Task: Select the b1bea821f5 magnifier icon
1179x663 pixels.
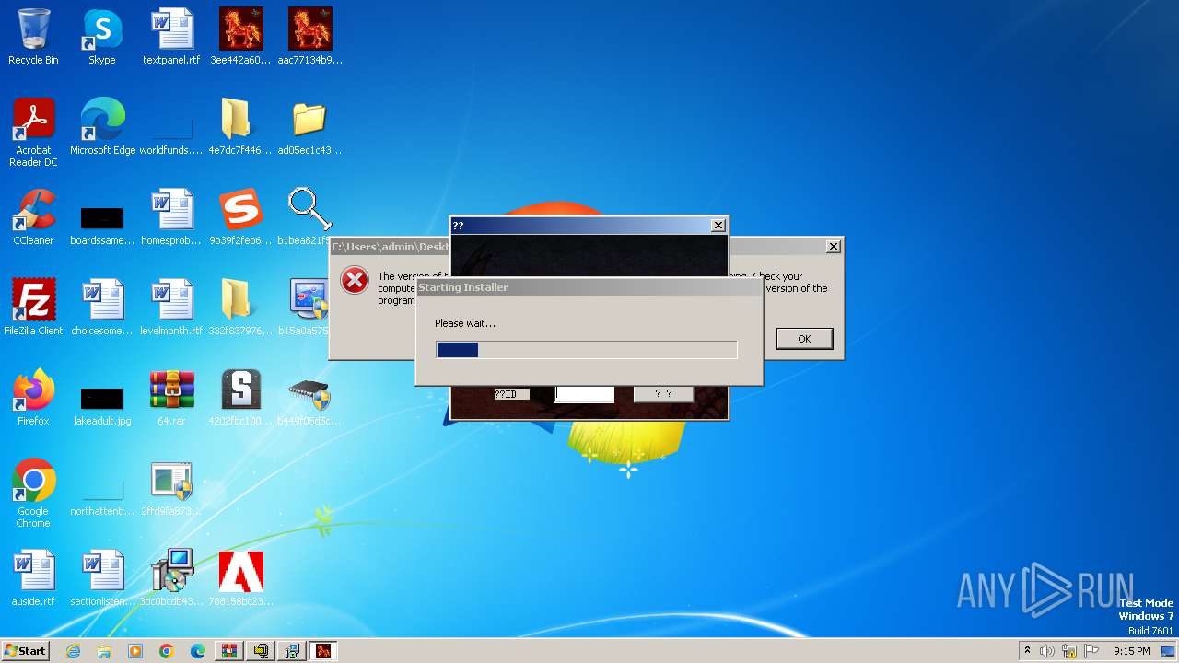Action: point(308,217)
